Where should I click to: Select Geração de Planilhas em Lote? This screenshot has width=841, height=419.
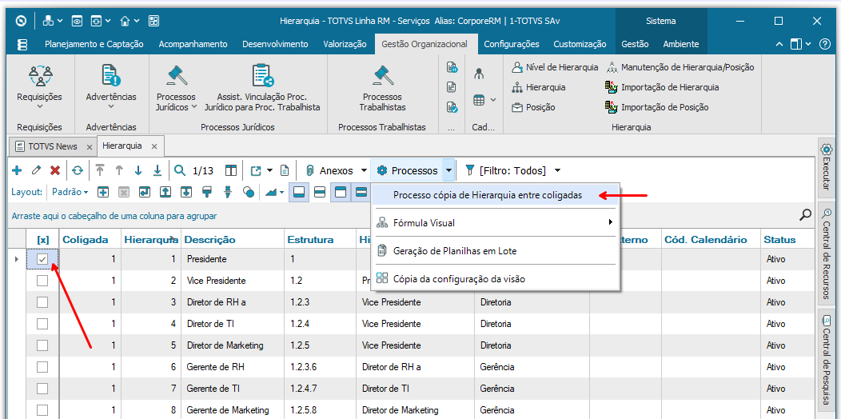coord(455,250)
